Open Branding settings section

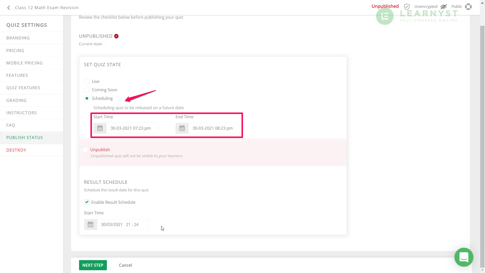point(32,38)
